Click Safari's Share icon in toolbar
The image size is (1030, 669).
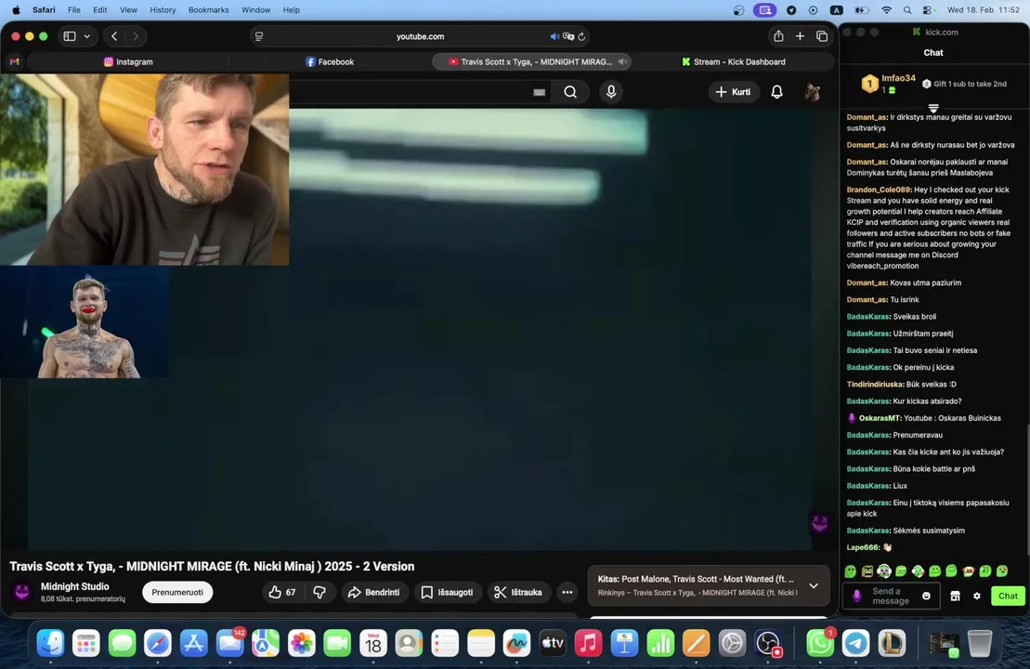[x=778, y=36]
